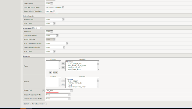Image resolution: width=192 pixels, height=109 pixels.
Task: Expand the Rewrite Profile dropdown
Action: [x=55, y=20]
